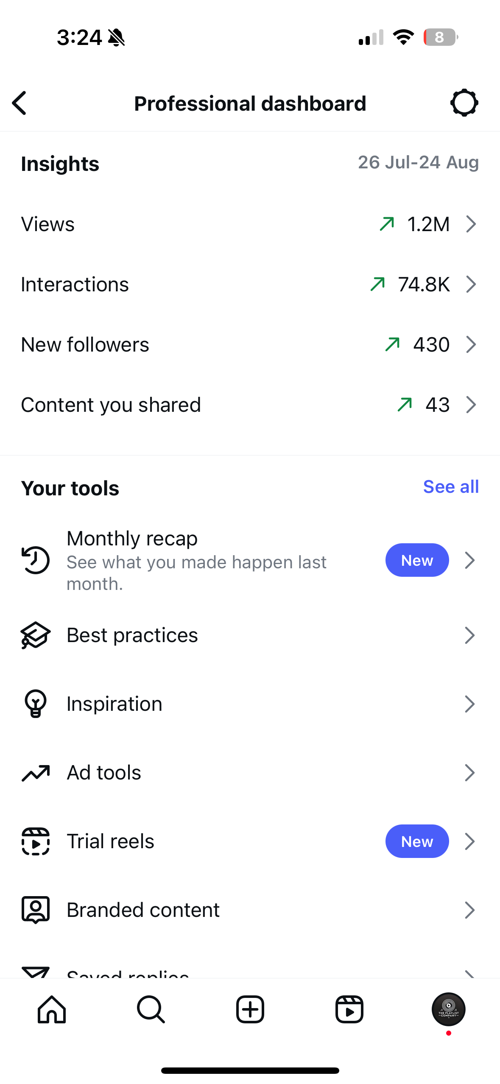The width and height of the screenshot is (500, 1084).
Task: Open Search via magnifier icon
Action: tap(151, 1009)
